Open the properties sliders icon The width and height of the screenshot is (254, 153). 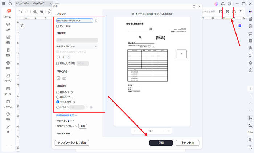tap(22, 25)
